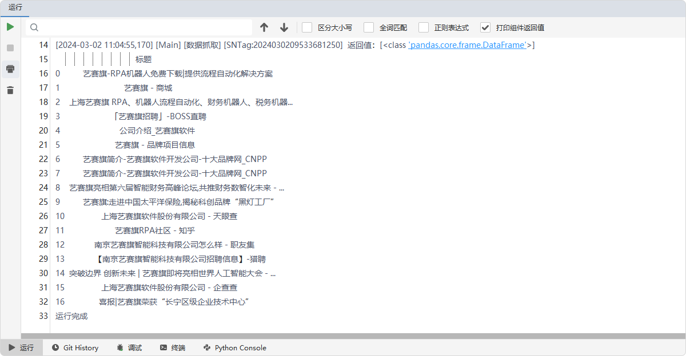Click the horizontal scrollbar under the log
The image size is (686, 356).
(353, 336)
